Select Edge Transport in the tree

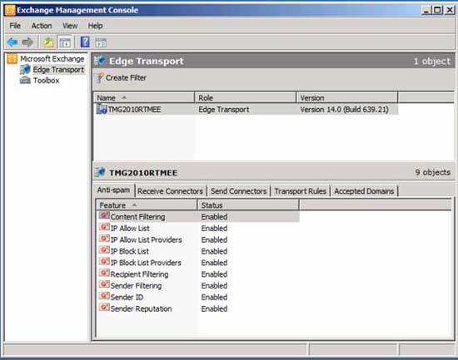(58, 70)
